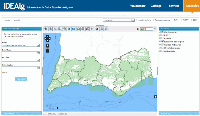Enable the Cartas Militares checkbox
The image size is (200, 116).
[x=162, y=45]
